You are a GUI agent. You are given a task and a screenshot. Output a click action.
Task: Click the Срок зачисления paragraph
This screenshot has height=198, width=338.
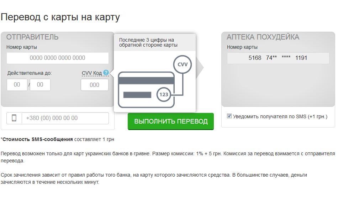tap(154, 178)
